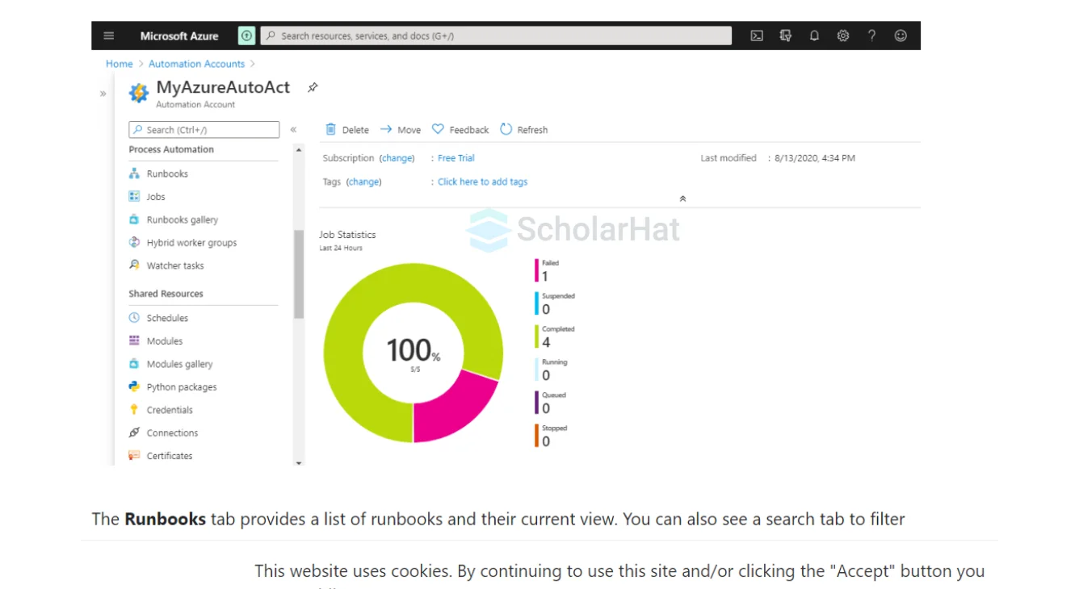Focus the top resources search box

click(496, 36)
